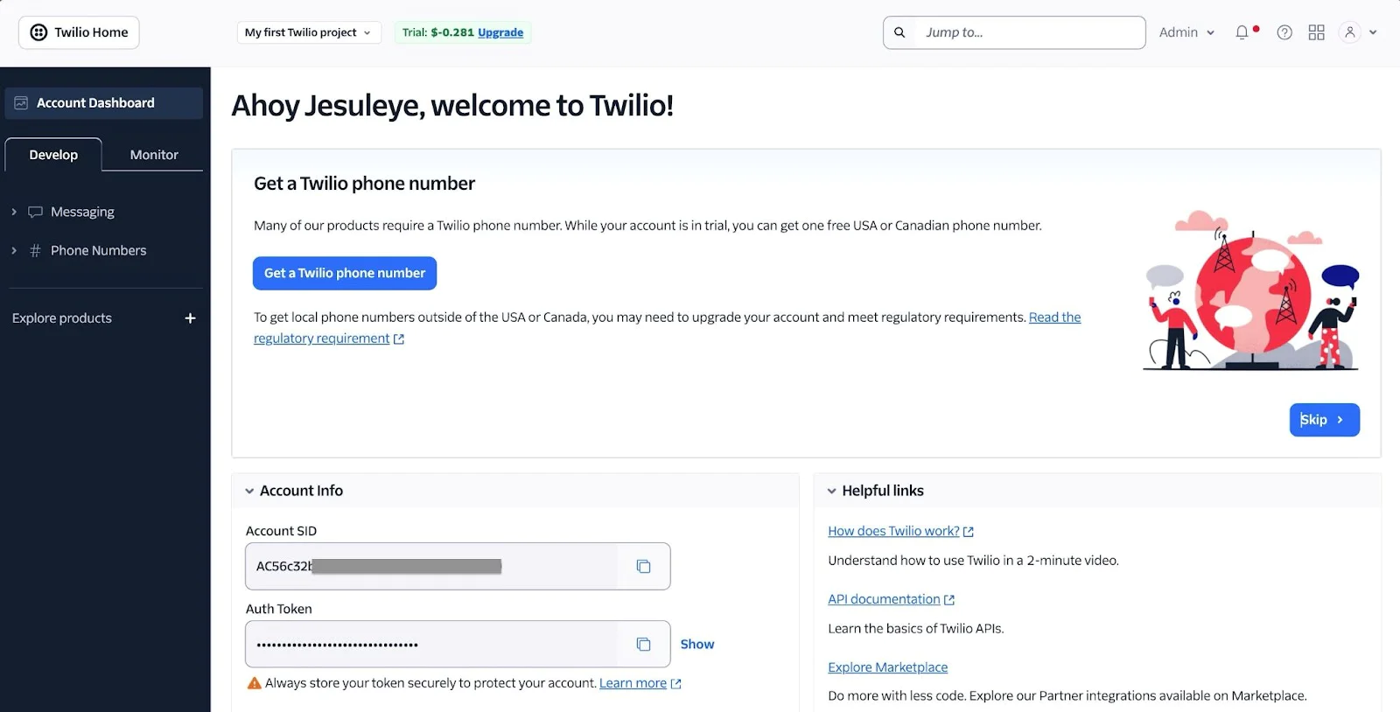The image size is (1400, 712).
Task: Select the Develop tab
Action: coord(52,154)
